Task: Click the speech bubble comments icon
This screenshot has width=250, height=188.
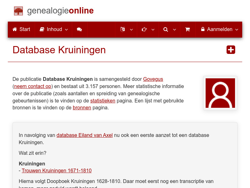Action: click(79, 29)
